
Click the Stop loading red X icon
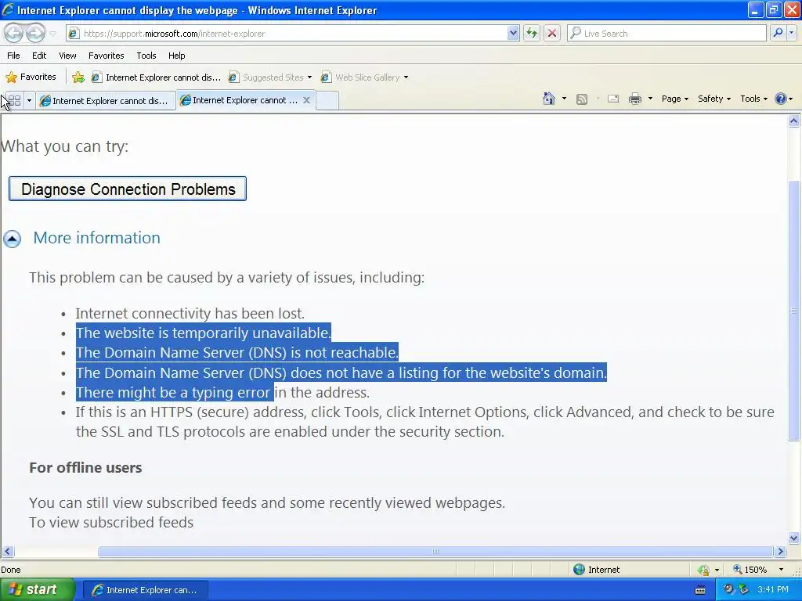click(552, 33)
